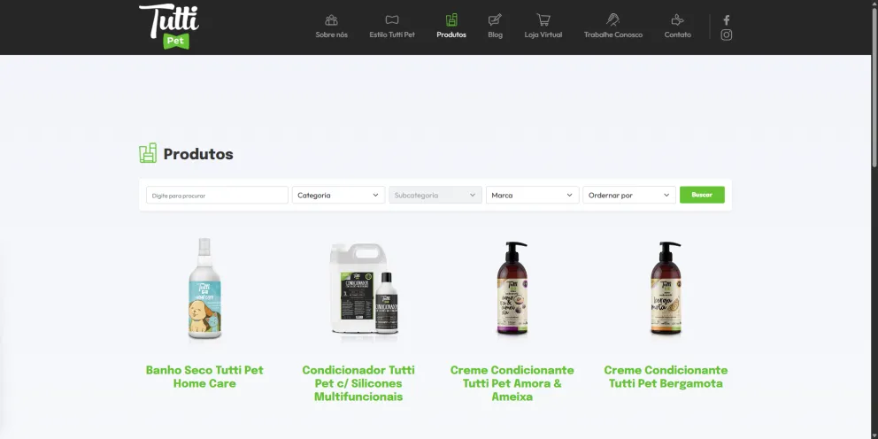
Task: Open the Facebook page icon
Action: point(727,20)
